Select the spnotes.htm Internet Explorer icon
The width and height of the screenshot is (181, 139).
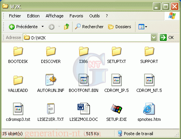(x=149, y=109)
